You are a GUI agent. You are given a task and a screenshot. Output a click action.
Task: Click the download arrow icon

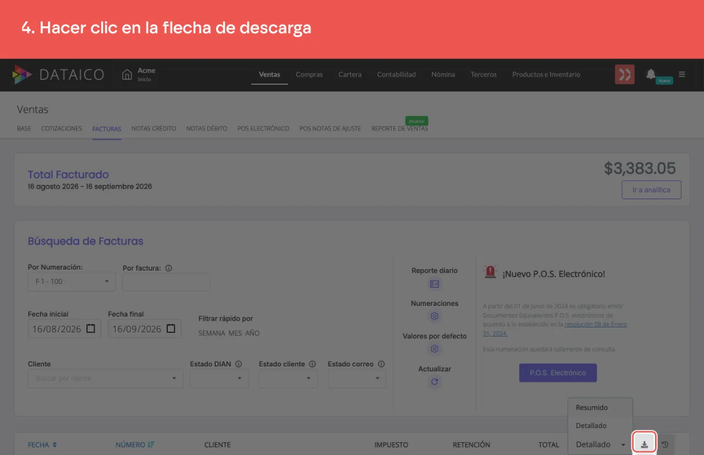pos(644,444)
